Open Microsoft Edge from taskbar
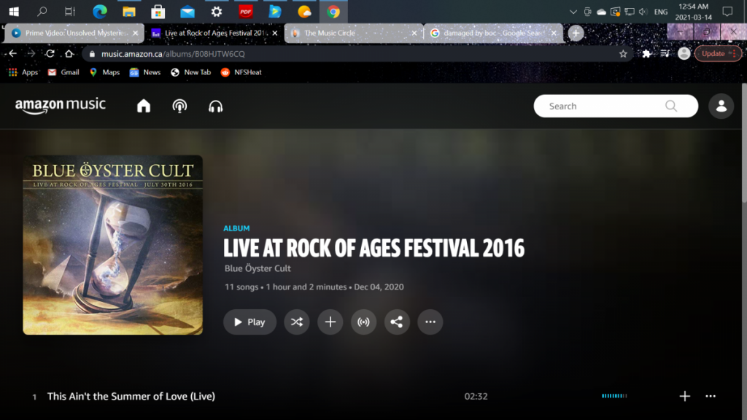The image size is (747, 420). (x=99, y=12)
